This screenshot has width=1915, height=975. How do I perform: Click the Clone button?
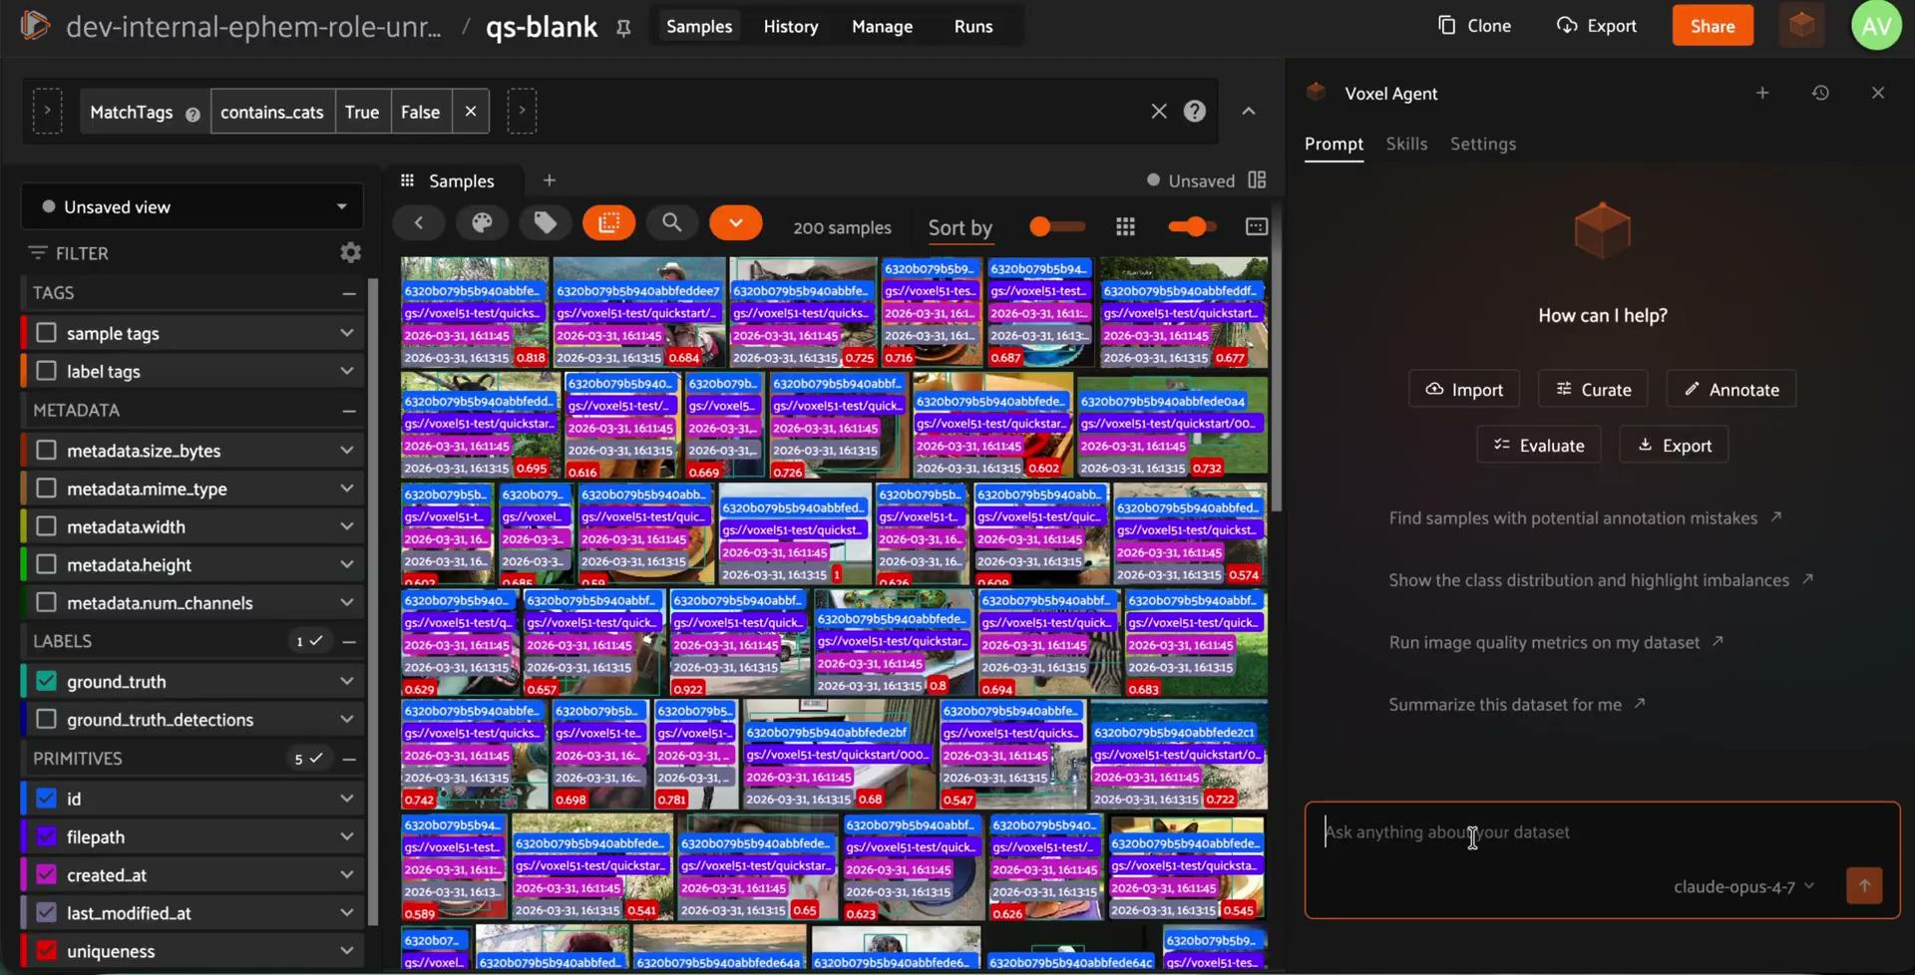(x=1474, y=26)
